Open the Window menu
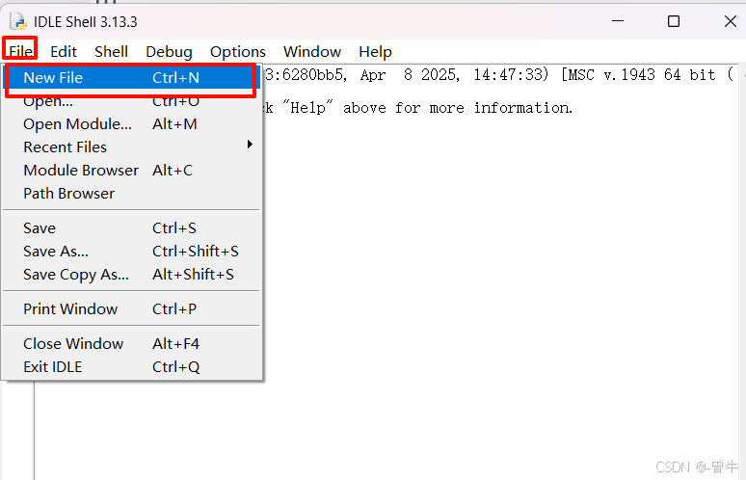This screenshot has height=480, width=746. tap(311, 52)
